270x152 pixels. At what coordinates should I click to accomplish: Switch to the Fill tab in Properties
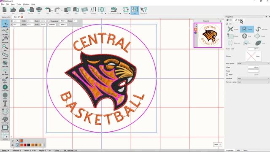(x=229, y=20)
